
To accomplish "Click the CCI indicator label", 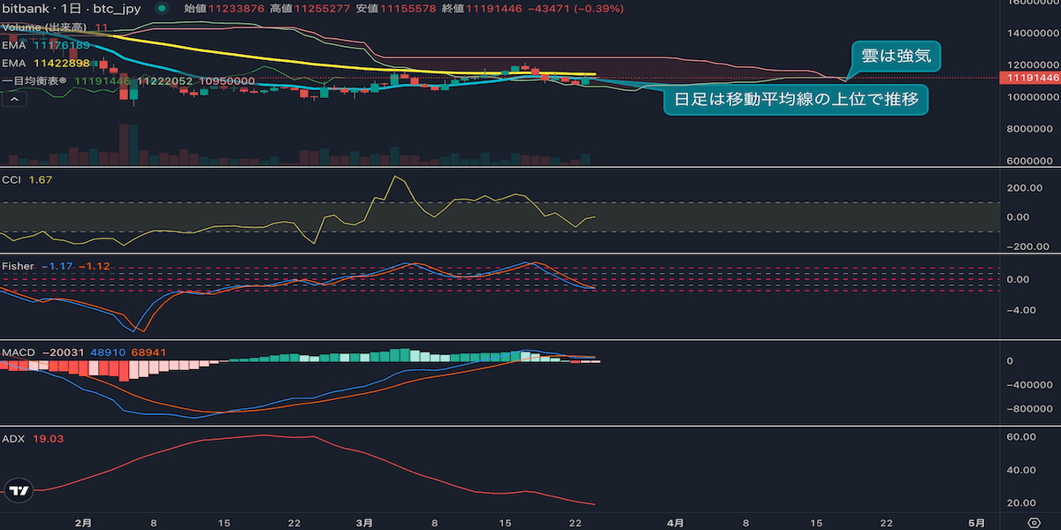I will [x=13, y=180].
